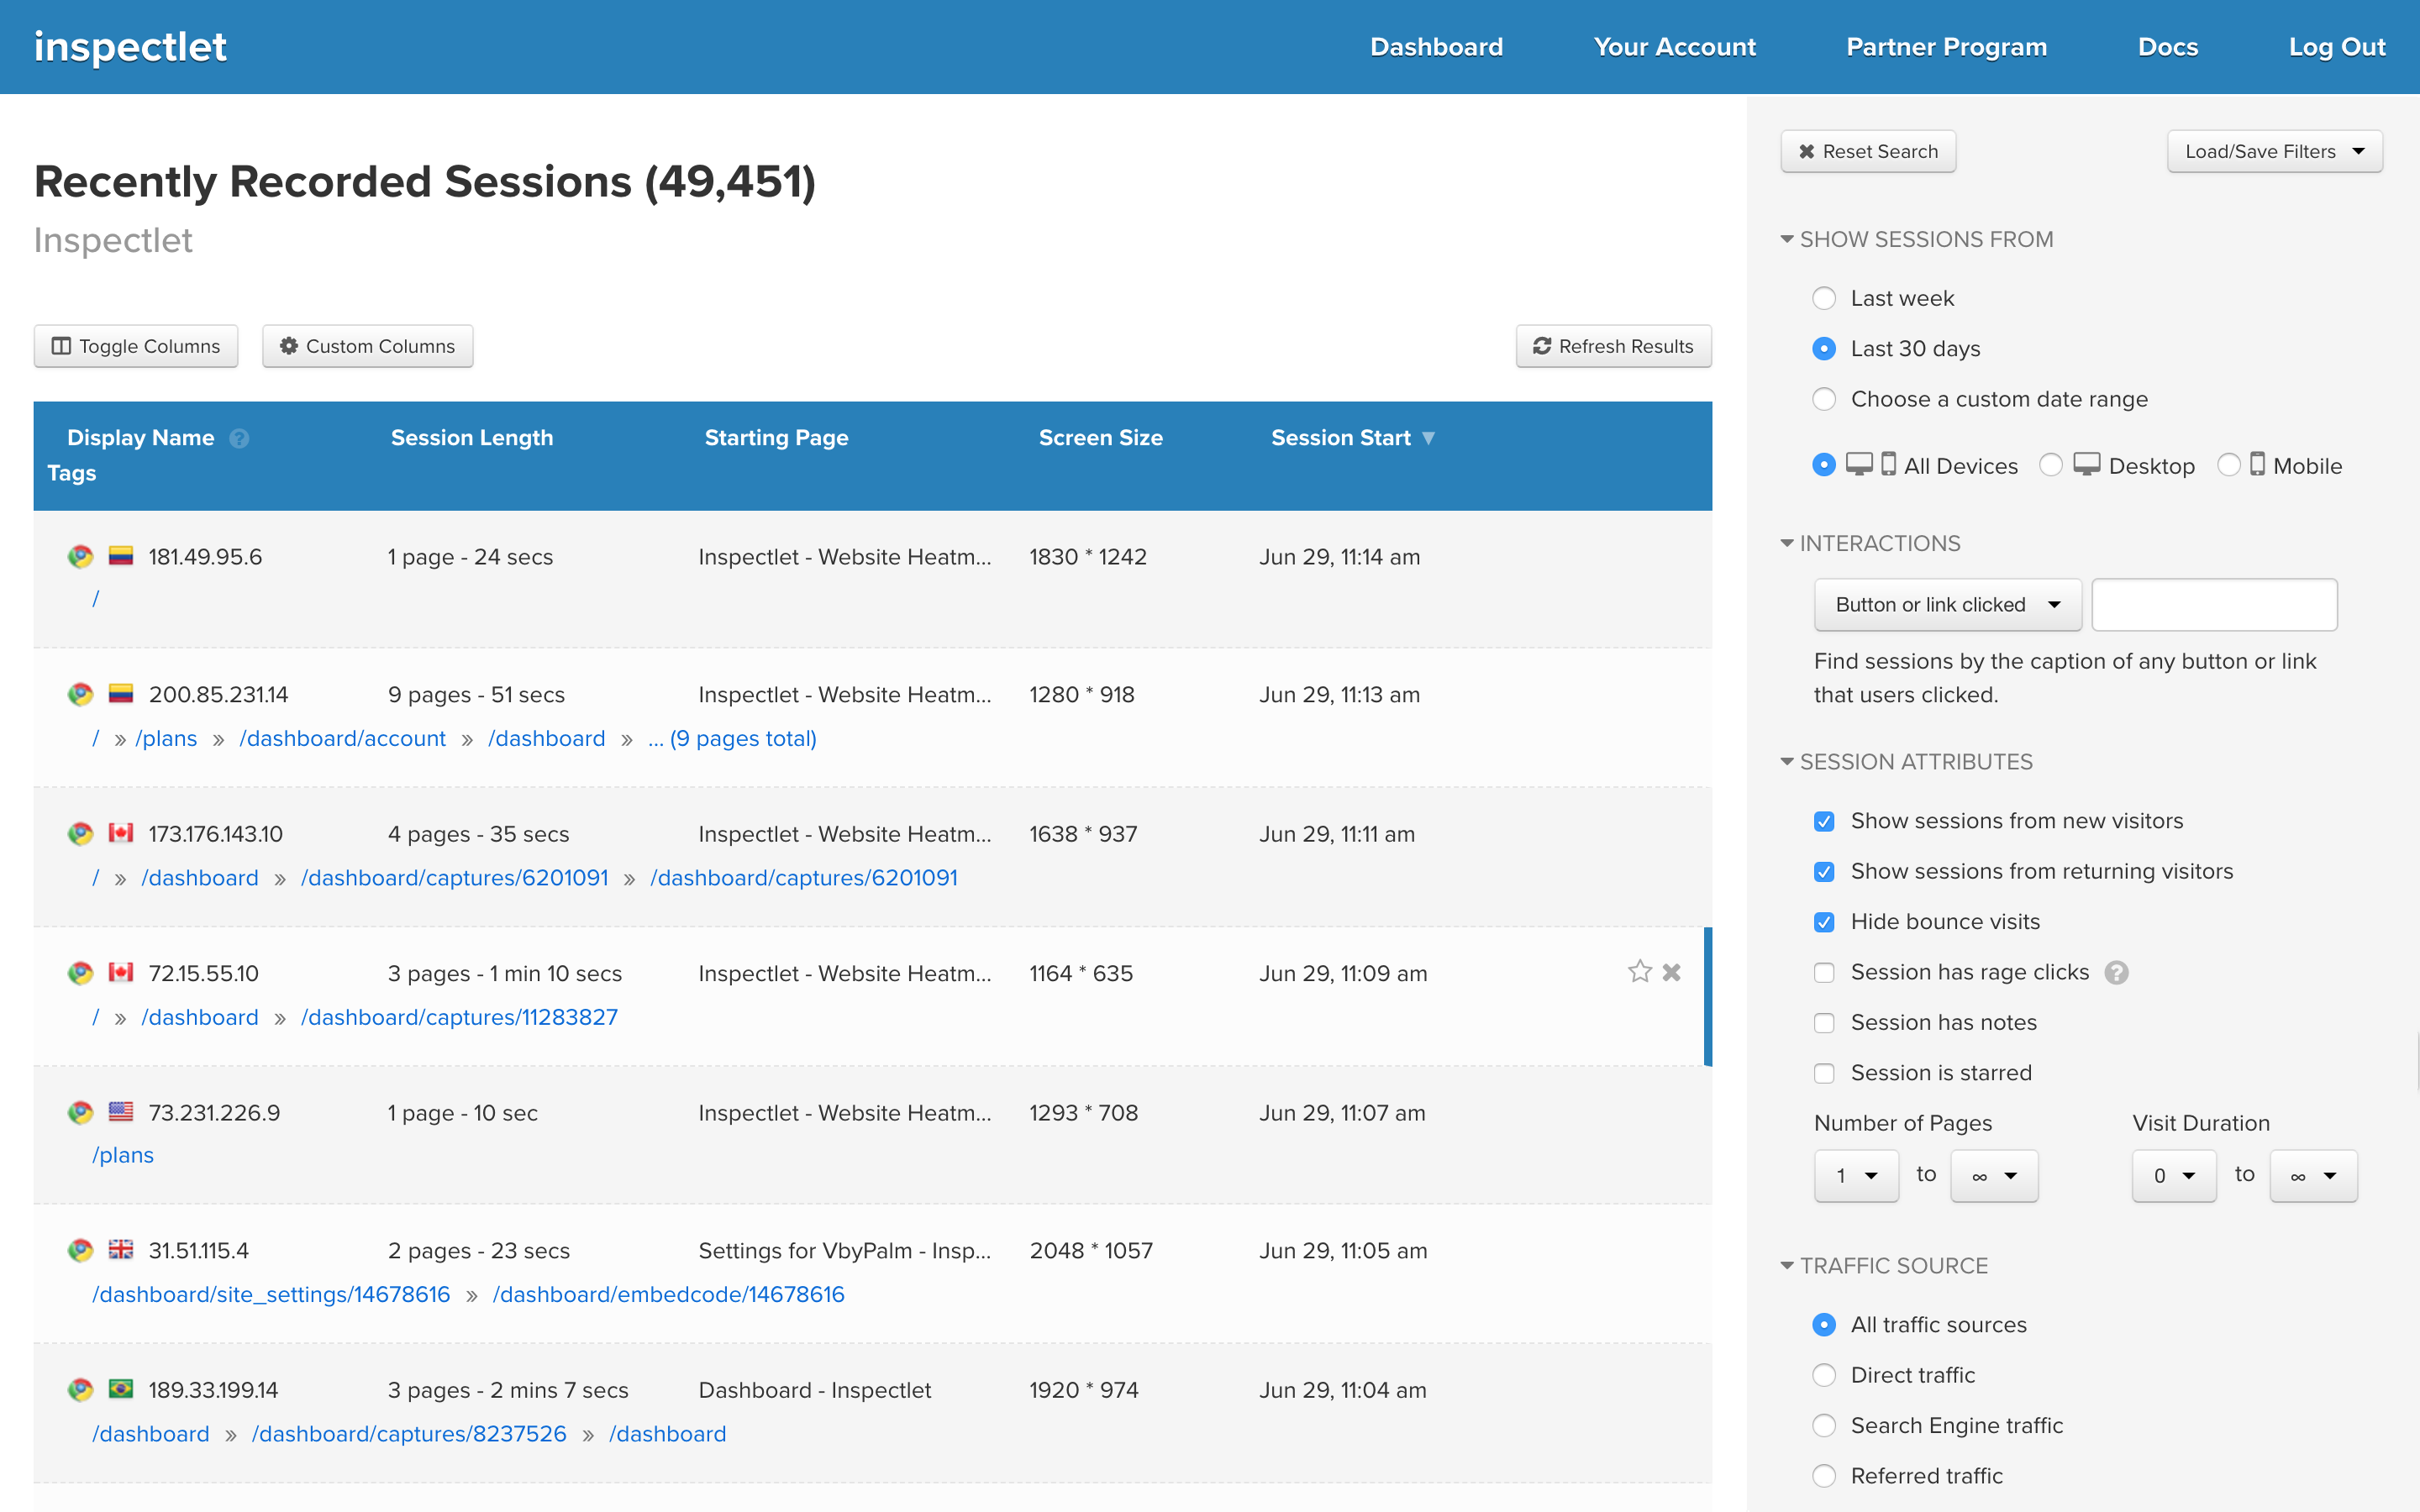The height and width of the screenshot is (1512, 2420).
Task: Click Canada flag for 72.15.55.10
Action: tap(121, 972)
